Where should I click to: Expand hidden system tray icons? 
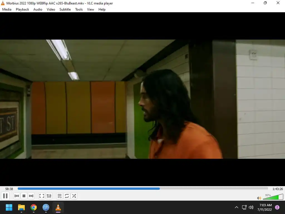[x=237, y=207]
